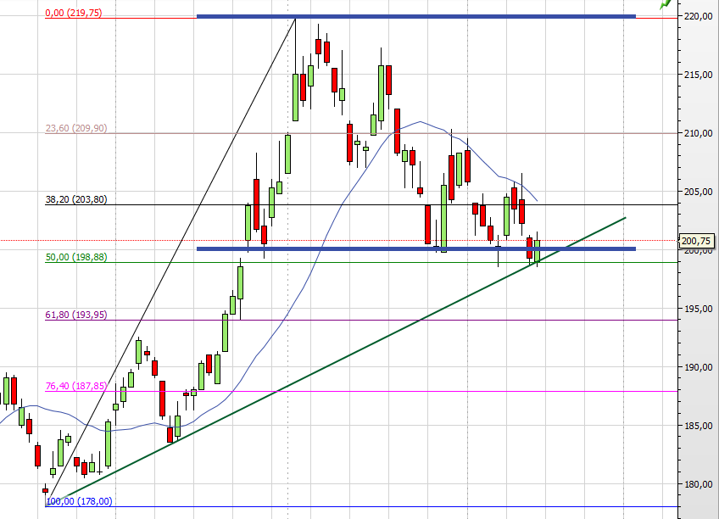Click the 190,00 price axis label

pyautogui.click(x=699, y=367)
